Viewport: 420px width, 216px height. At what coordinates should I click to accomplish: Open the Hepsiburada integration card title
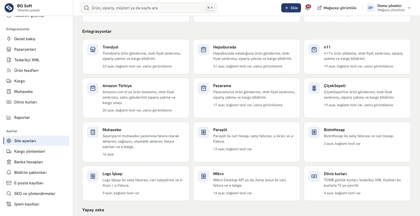225,47
